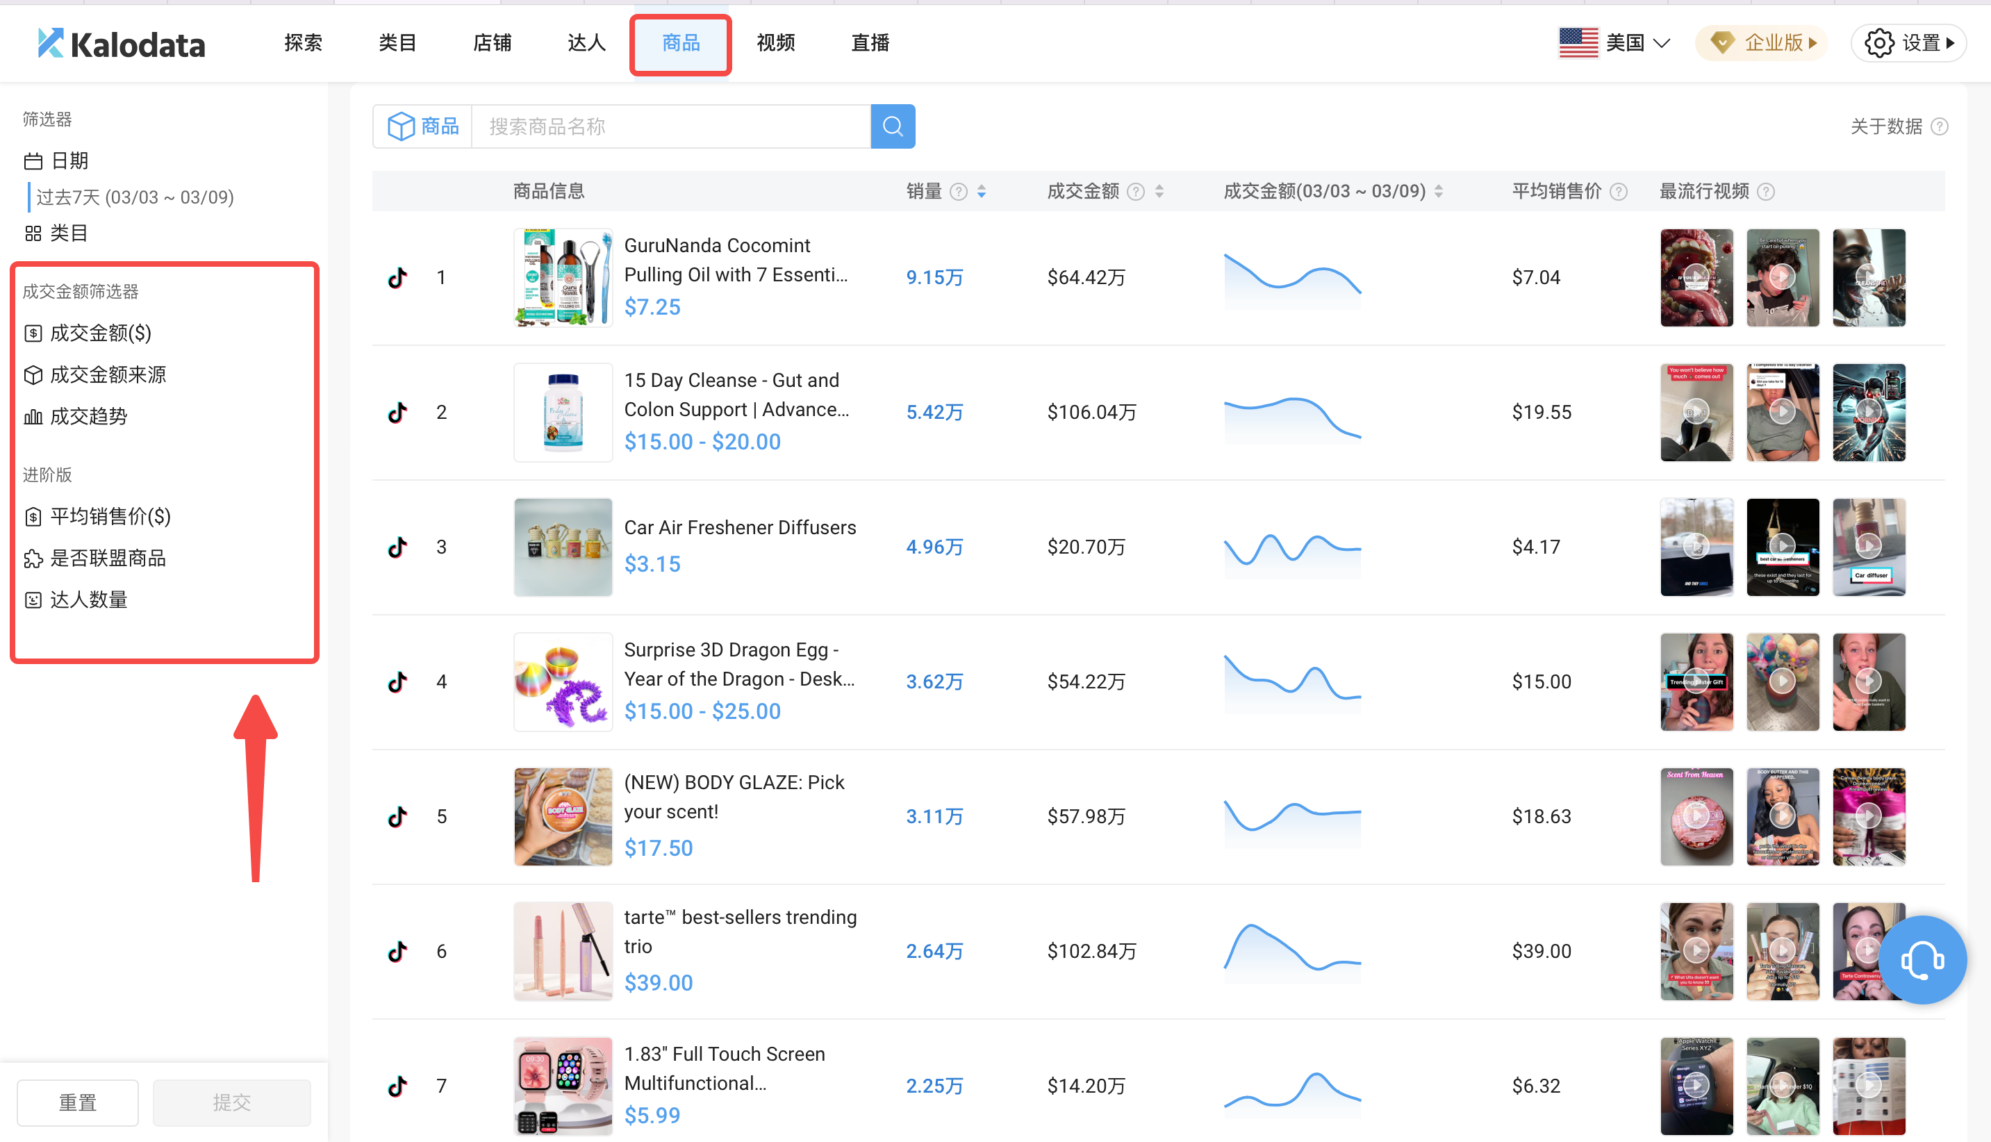The width and height of the screenshot is (1991, 1142).
Task: Expand the 类目 filter
Action: 56,233
